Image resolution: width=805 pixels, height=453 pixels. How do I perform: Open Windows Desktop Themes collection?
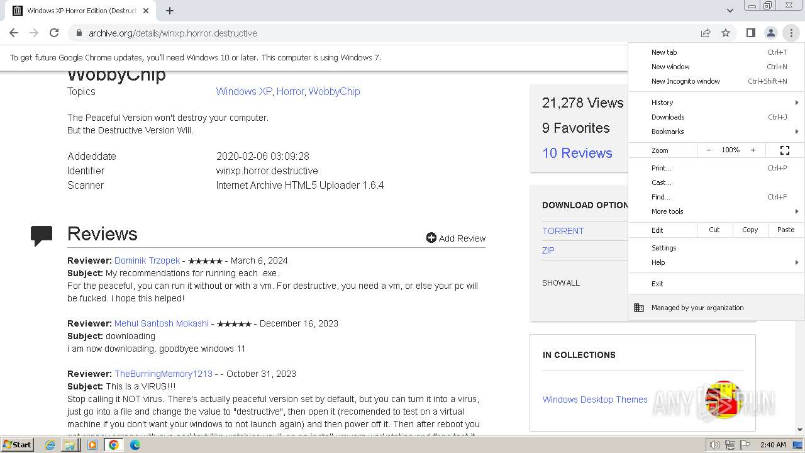[x=595, y=400]
